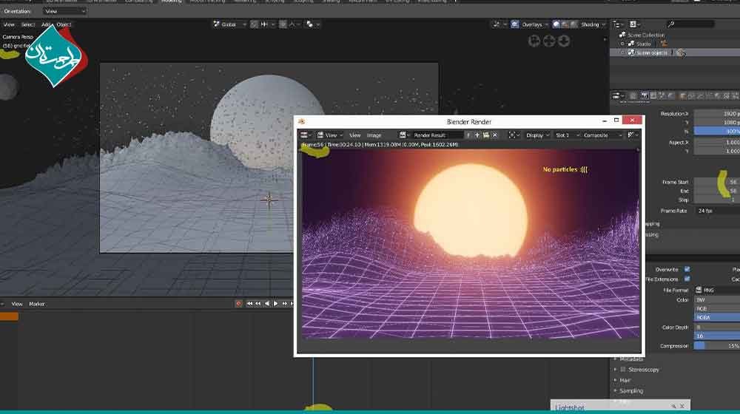Image resolution: width=740 pixels, height=414 pixels.
Task: Click the Aspect X value field
Action: point(717,143)
